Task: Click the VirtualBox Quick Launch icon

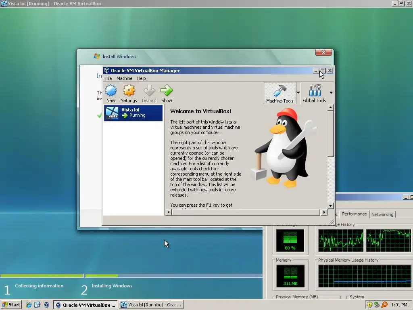Action: [46, 305]
